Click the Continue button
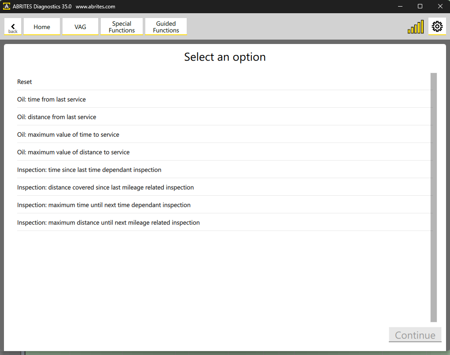 tap(415, 335)
